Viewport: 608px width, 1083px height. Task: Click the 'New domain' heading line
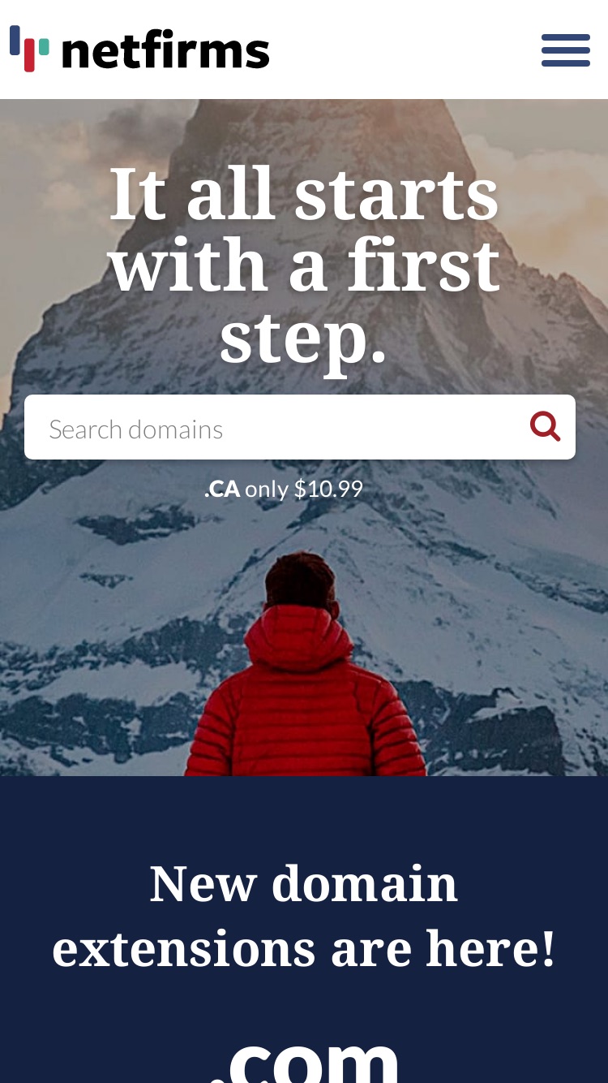304,883
